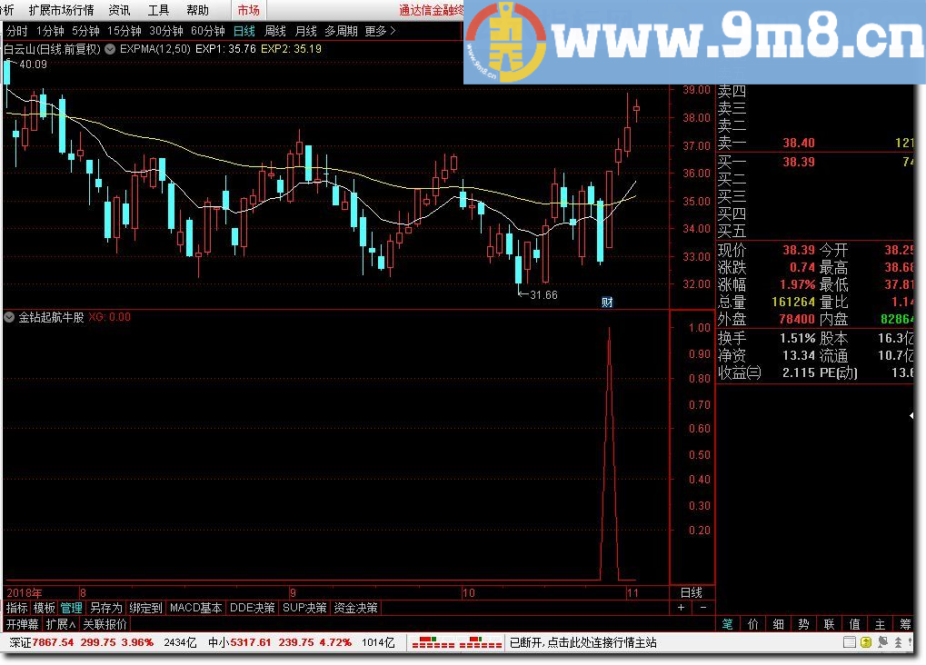Click the small arrow on right panel edge
The image size is (926, 665).
(x=911, y=416)
